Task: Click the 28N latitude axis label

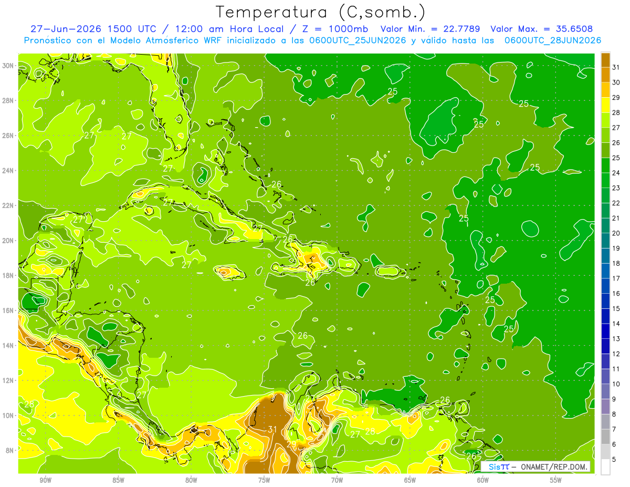Action: click(x=8, y=100)
